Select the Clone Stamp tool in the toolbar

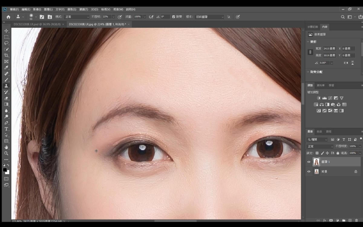6,86
